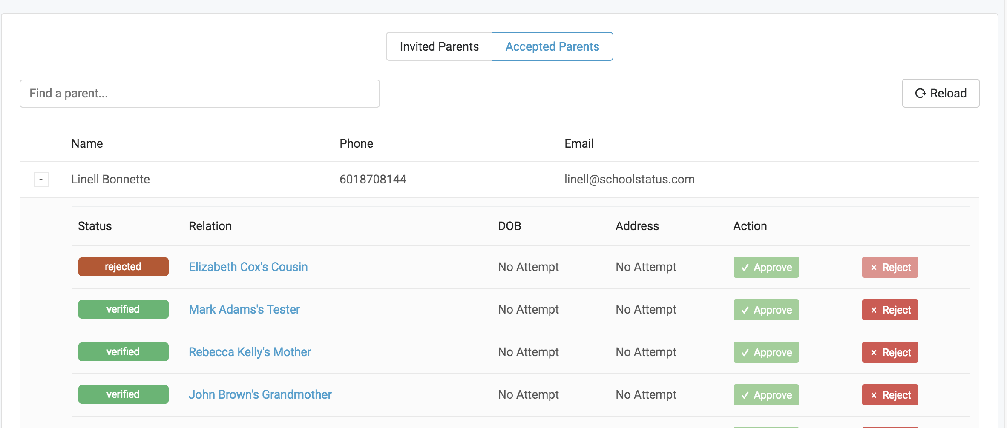Reject Rebecca Kelly's Mother relation
Image resolution: width=1007 pixels, height=428 pixels.
pyautogui.click(x=890, y=352)
